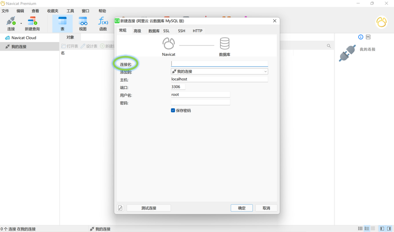Click the 测试连接 button
Viewport: 394px width, 232px height.
coord(149,208)
